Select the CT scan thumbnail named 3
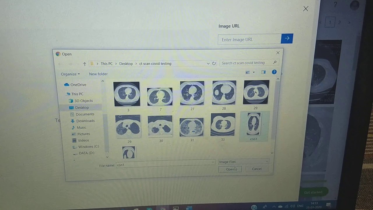The width and height of the screenshot is (373, 210). tap(126, 94)
